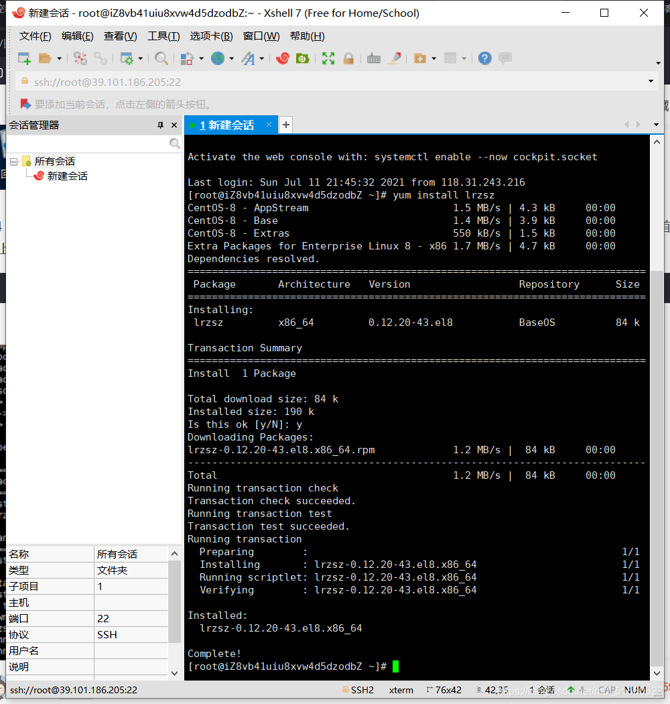This screenshot has height=704, width=670.
Task: Click the new folder plus toolbar icon
Action: click(x=420, y=58)
